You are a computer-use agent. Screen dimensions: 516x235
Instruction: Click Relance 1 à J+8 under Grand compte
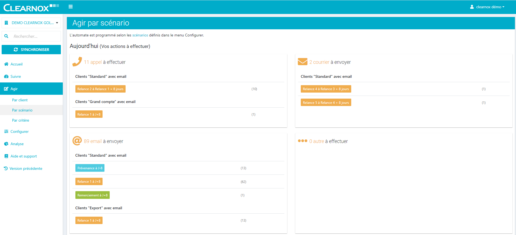point(89,114)
